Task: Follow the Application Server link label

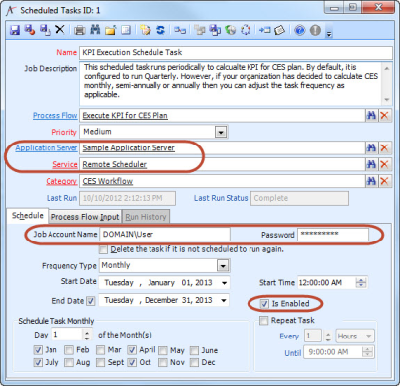Action: click(x=47, y=148)
